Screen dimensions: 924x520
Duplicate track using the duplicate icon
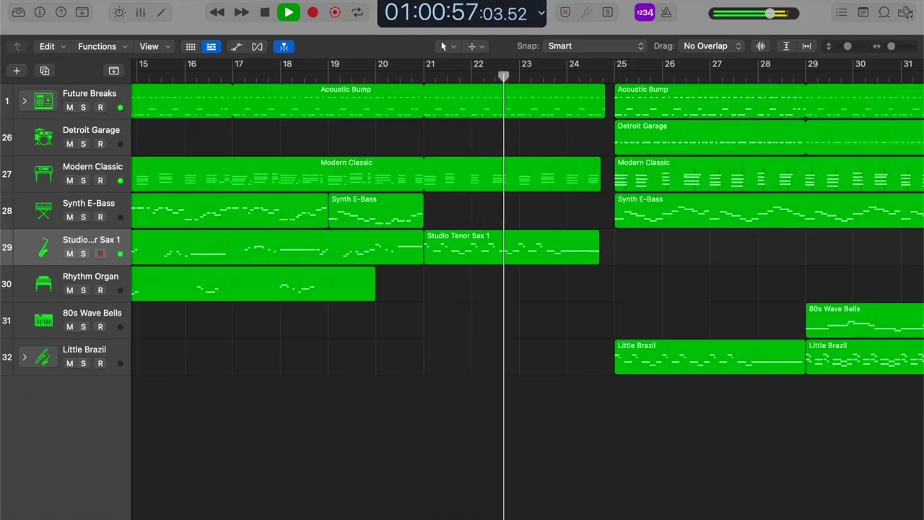[x=45, y=71]
